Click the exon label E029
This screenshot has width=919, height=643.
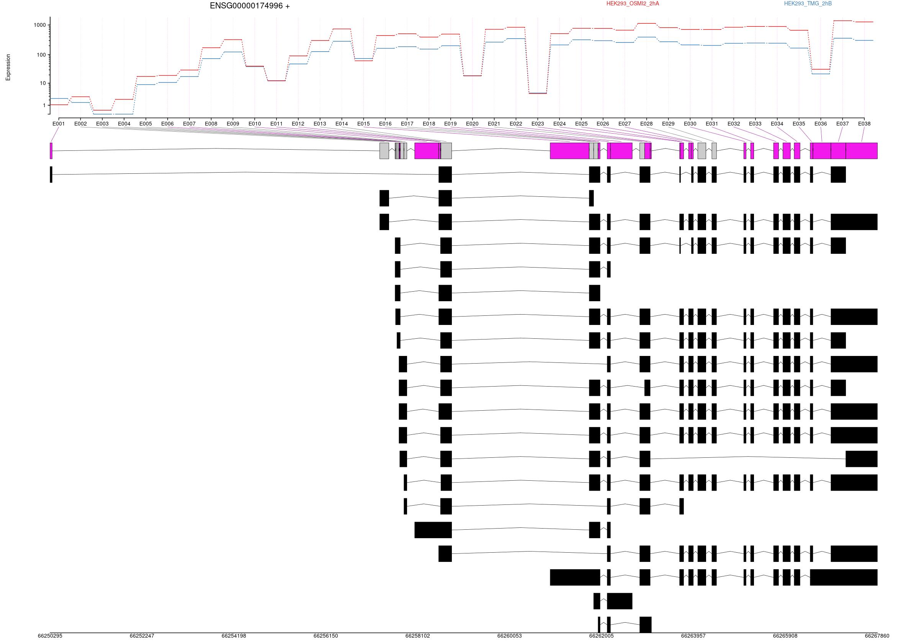click(668, 124)
